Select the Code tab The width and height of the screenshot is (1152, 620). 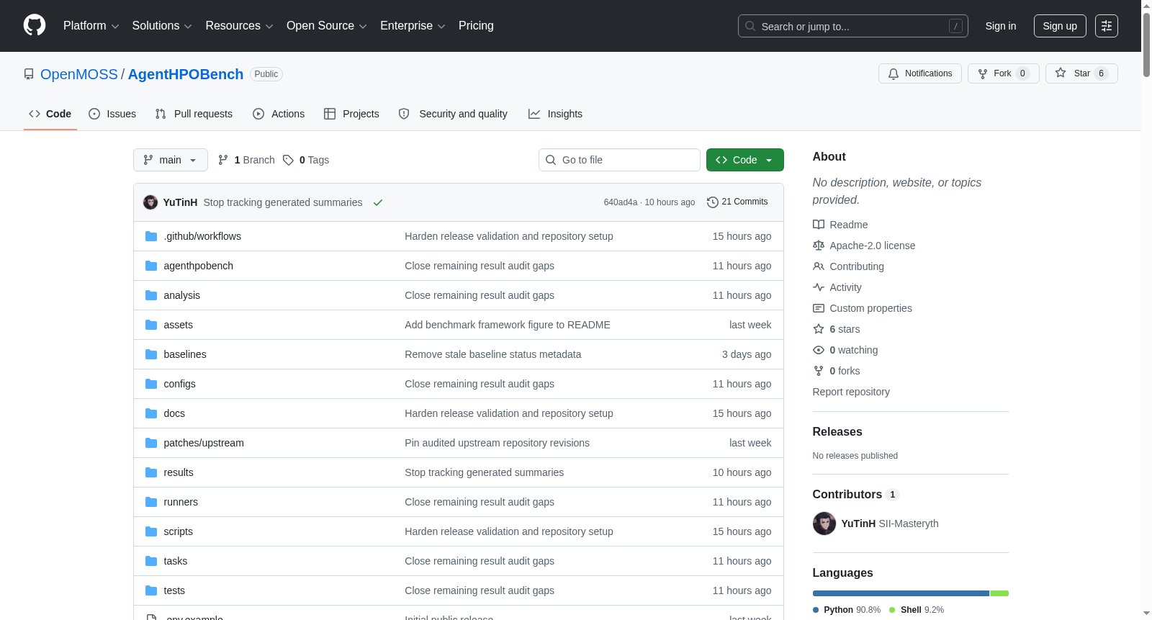tap(50, 114)
